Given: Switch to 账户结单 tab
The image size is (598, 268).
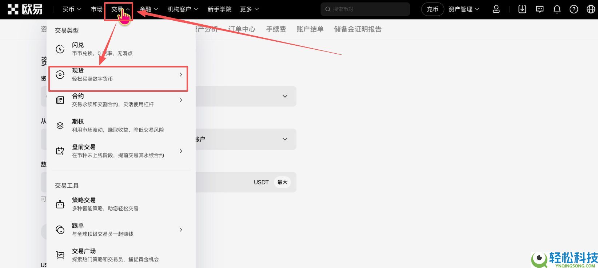Looking at the screenshot, I should tap(310, 29).
